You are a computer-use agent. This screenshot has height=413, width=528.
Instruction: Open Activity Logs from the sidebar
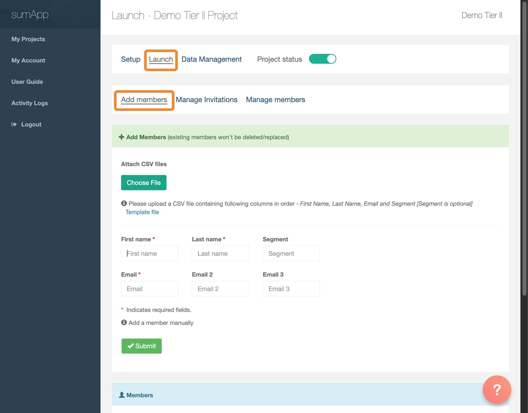click(29, 103)
